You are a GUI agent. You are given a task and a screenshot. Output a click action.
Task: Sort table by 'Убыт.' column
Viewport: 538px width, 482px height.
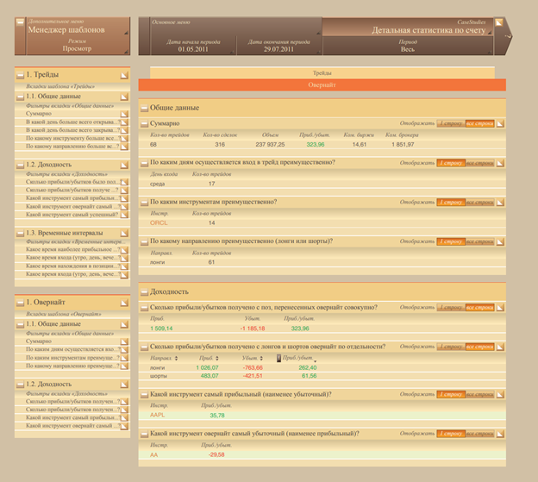(252, 358)
